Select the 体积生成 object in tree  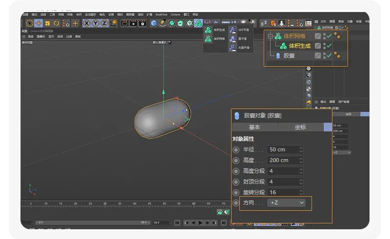tap(300, 46)
